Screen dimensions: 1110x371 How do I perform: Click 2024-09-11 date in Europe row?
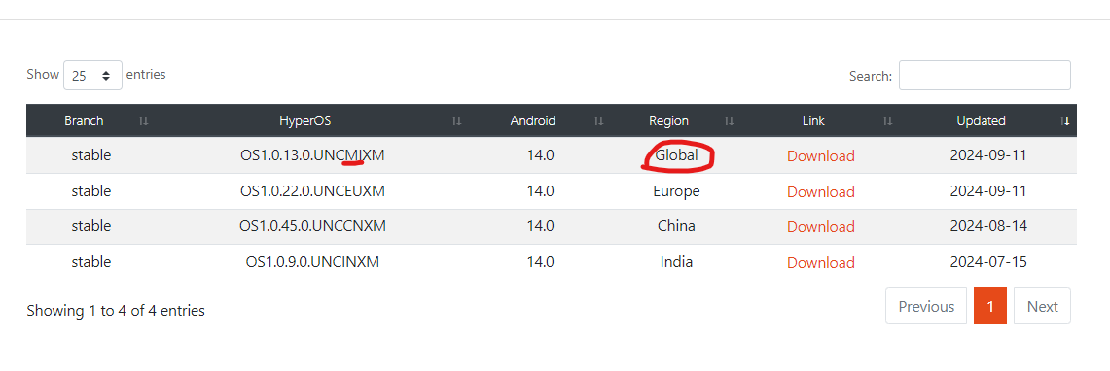click(x=988, y=190)
